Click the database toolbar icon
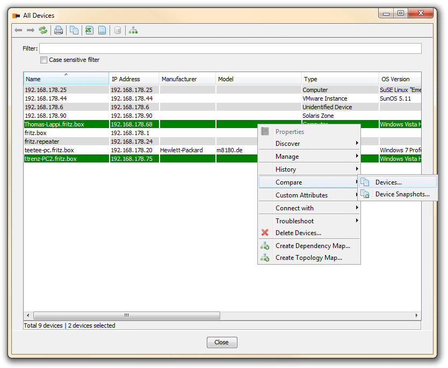The height and width of the screenshot is (368, 448). click(117, 30)
